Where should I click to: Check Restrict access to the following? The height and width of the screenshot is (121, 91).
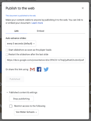point(11,106)
